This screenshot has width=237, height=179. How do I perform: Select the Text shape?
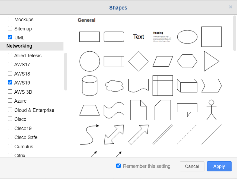138,37
